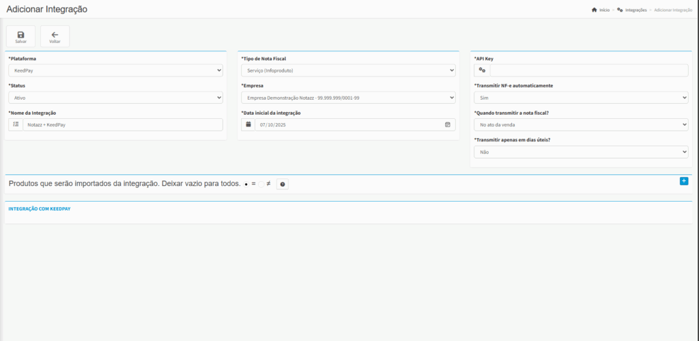Click the calendar icon left of date field
This screenshot has height=341, width=699.
point(248,124)
